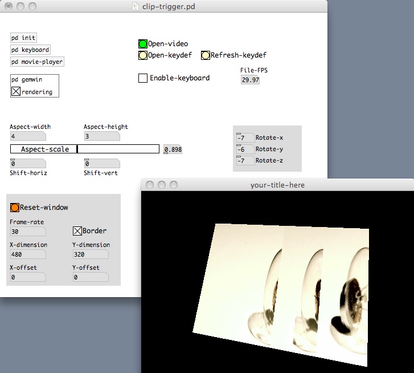
Task: Select the Y-dimension number box
Action: [x=91, y=254]
